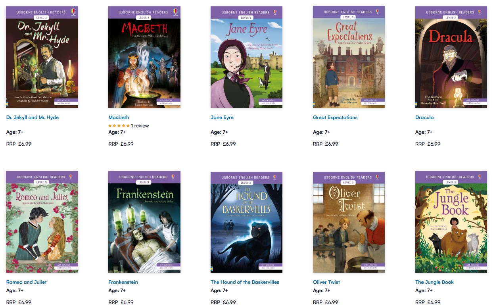Open the Dr. Jekyll and Mr. Hyde cover
This screenshot has height=308, width=497.
(x=42, y=57)
